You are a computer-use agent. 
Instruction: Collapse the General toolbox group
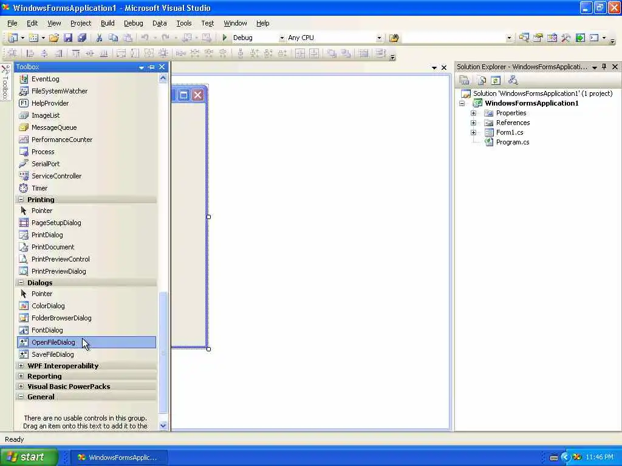pos(21,397)
